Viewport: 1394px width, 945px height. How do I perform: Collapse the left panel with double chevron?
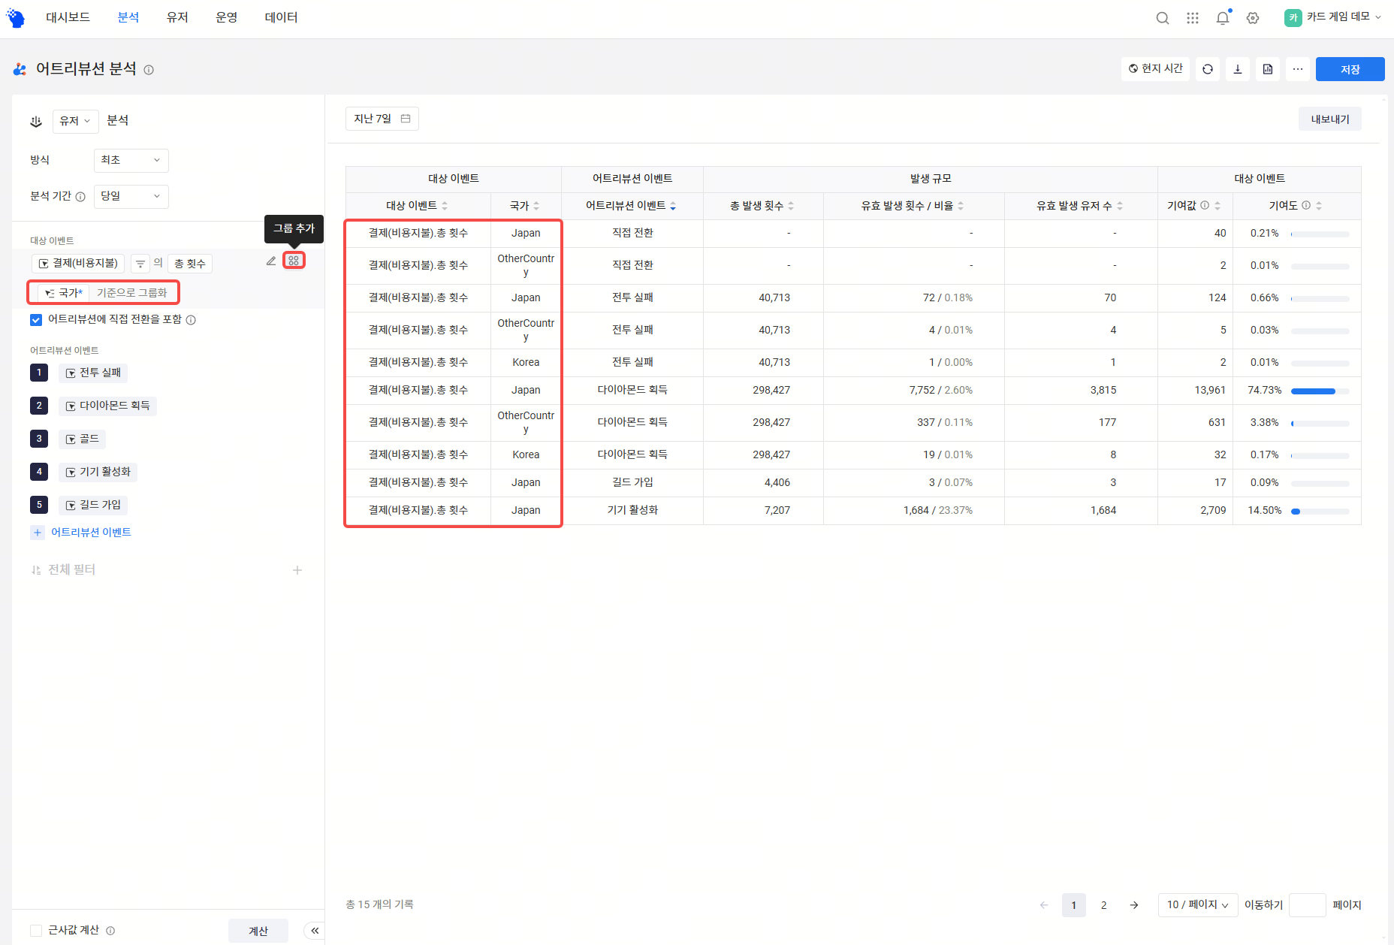(x=315, y=931)
